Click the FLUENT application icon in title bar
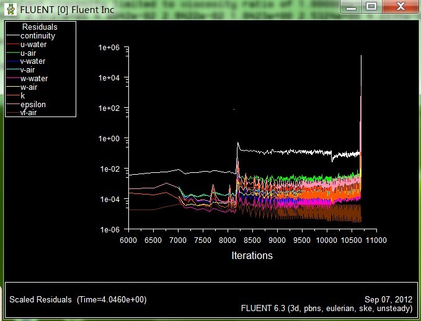Viewport: 421px width, 321px height. click(10, 8)
